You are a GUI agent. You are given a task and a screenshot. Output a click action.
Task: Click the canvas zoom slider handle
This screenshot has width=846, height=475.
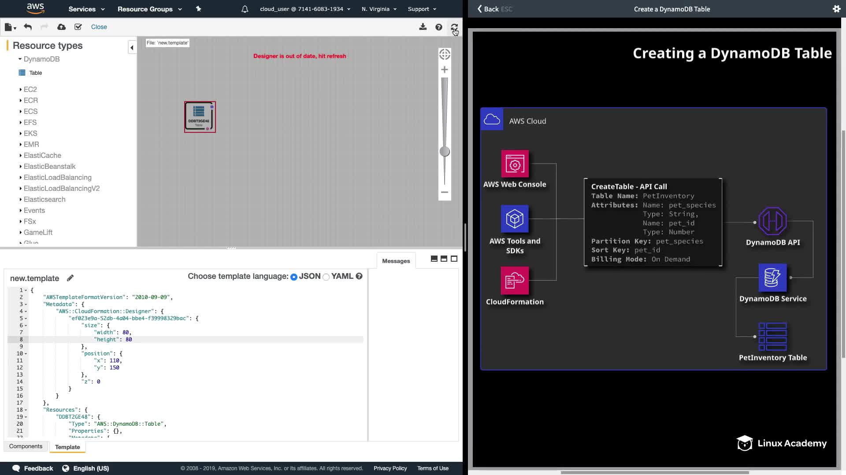(x=445, y=151)
